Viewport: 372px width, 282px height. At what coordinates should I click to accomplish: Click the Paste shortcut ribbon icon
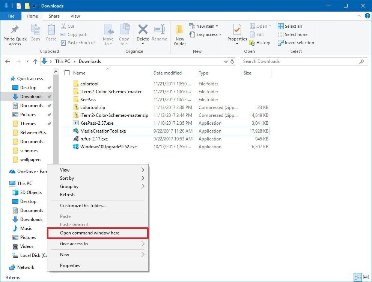(x=78, y=42)
